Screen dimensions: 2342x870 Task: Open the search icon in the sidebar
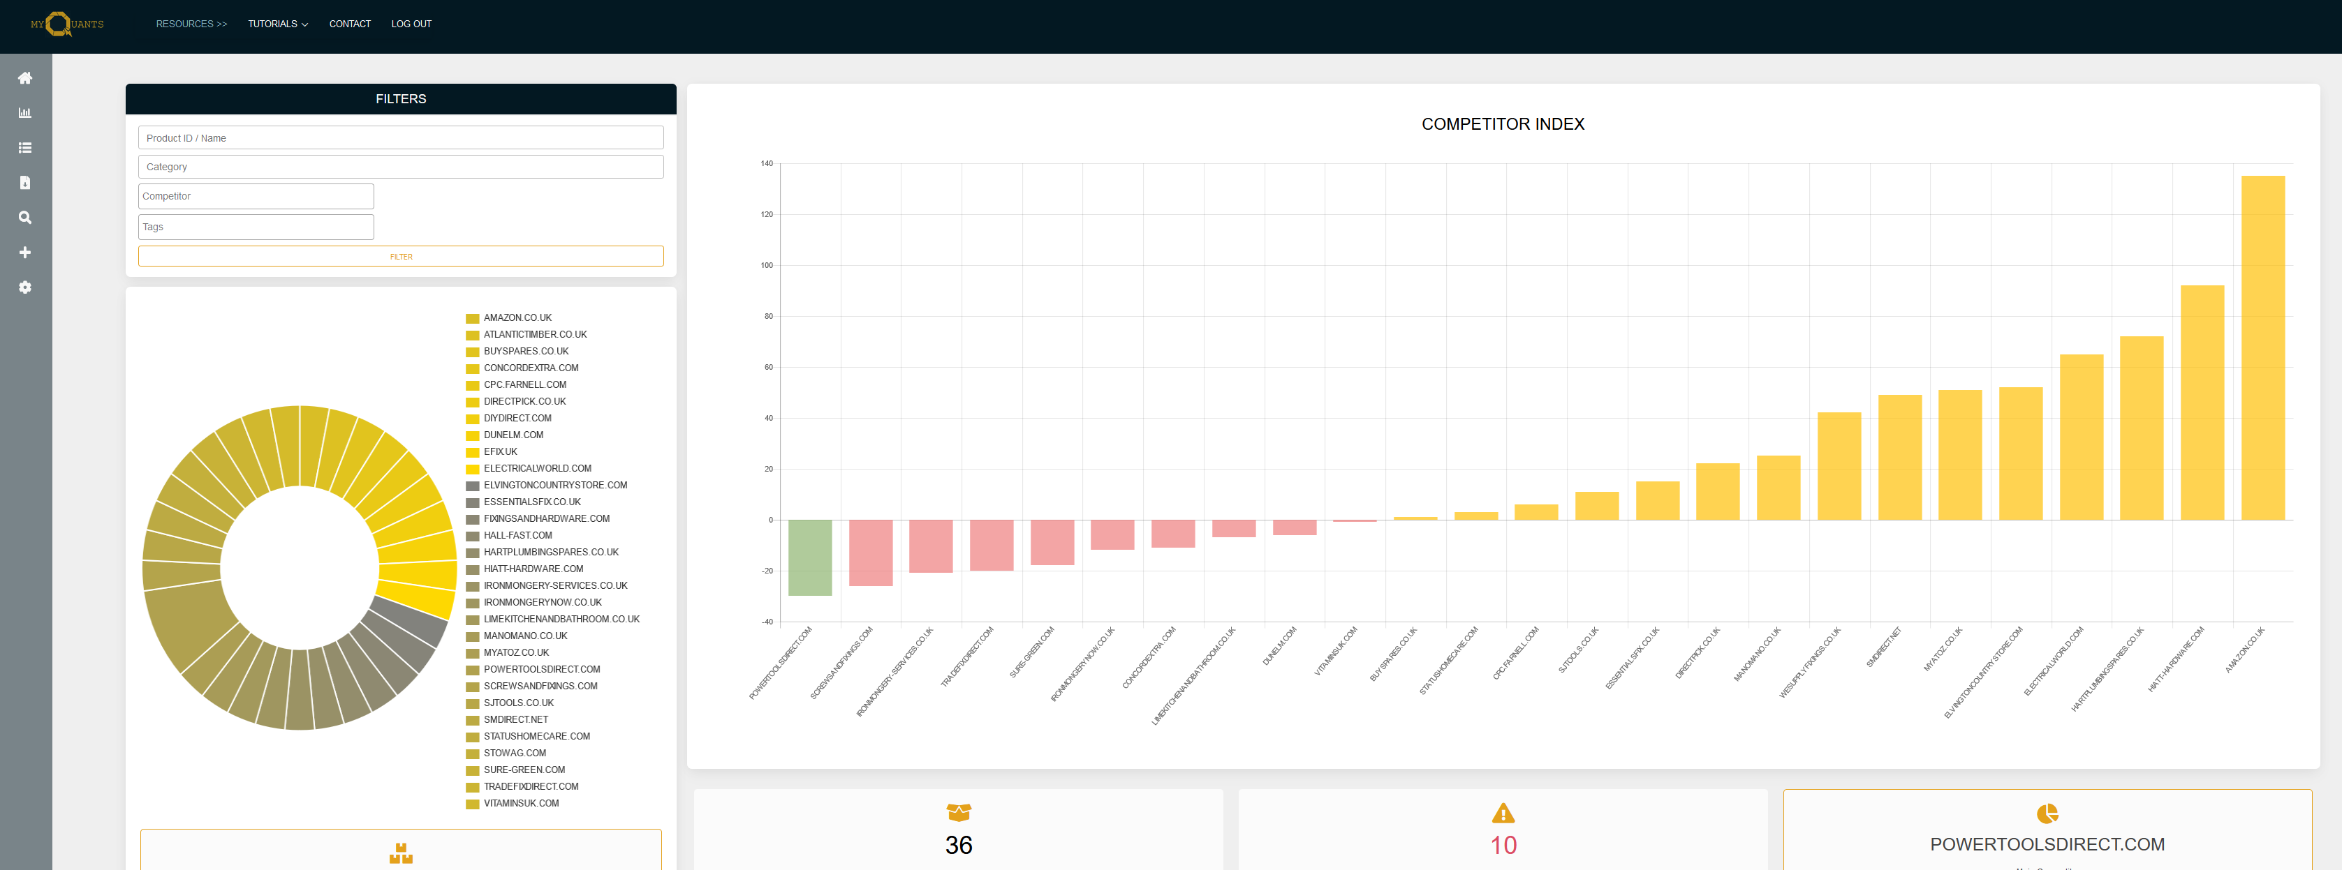pos(25,217)
